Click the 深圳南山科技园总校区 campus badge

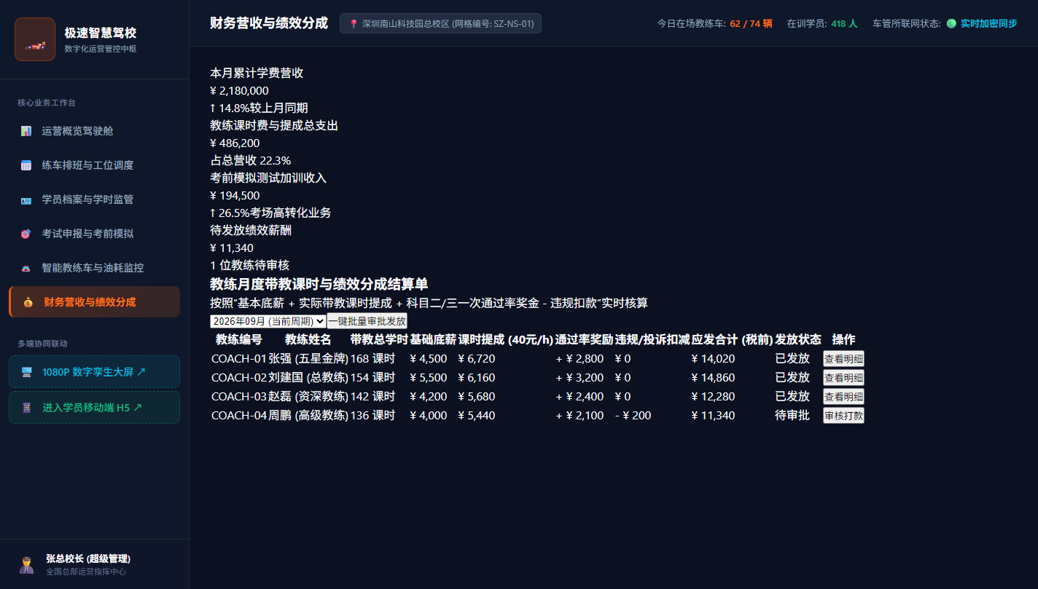coord(440,23)
